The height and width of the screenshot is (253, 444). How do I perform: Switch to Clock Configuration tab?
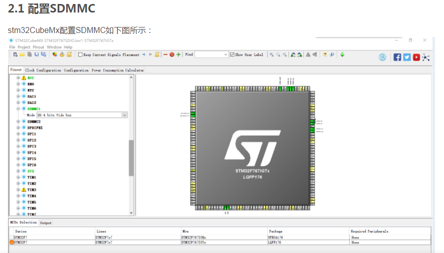(43, 70)
